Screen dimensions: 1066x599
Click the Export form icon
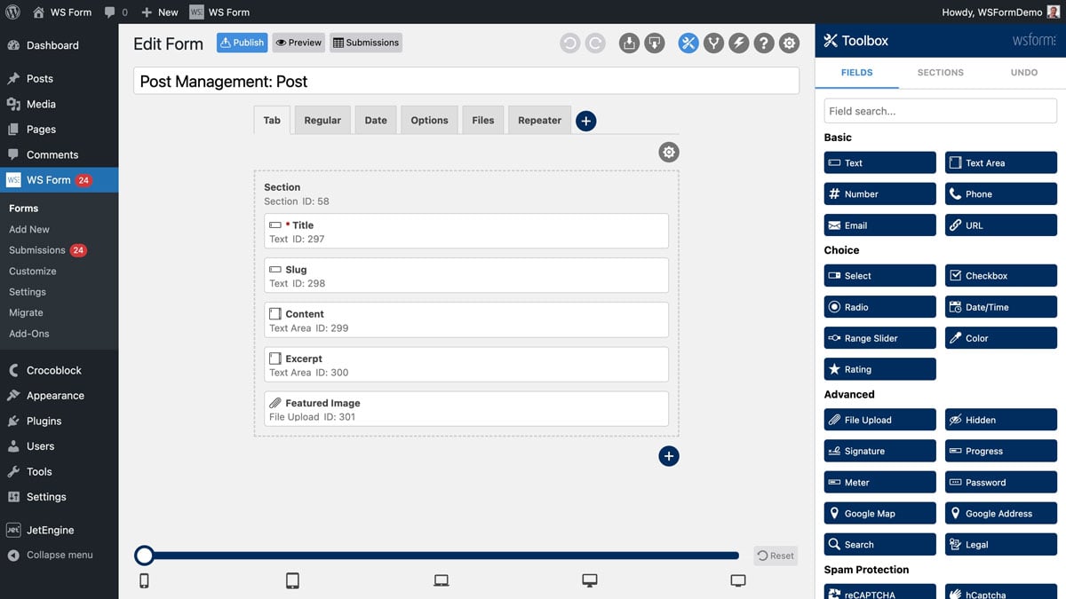click(629, 42)
